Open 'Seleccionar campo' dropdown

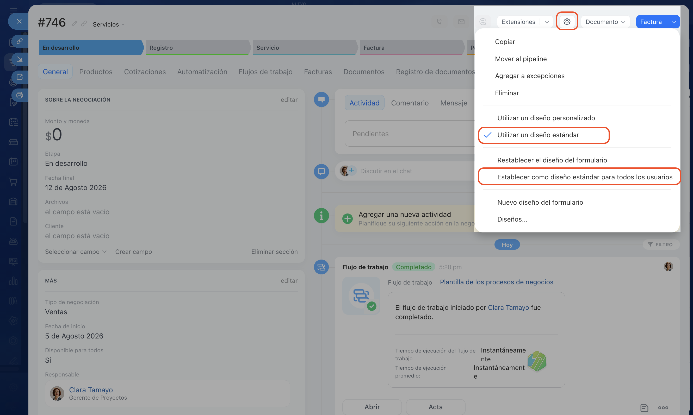click(76, 252)
